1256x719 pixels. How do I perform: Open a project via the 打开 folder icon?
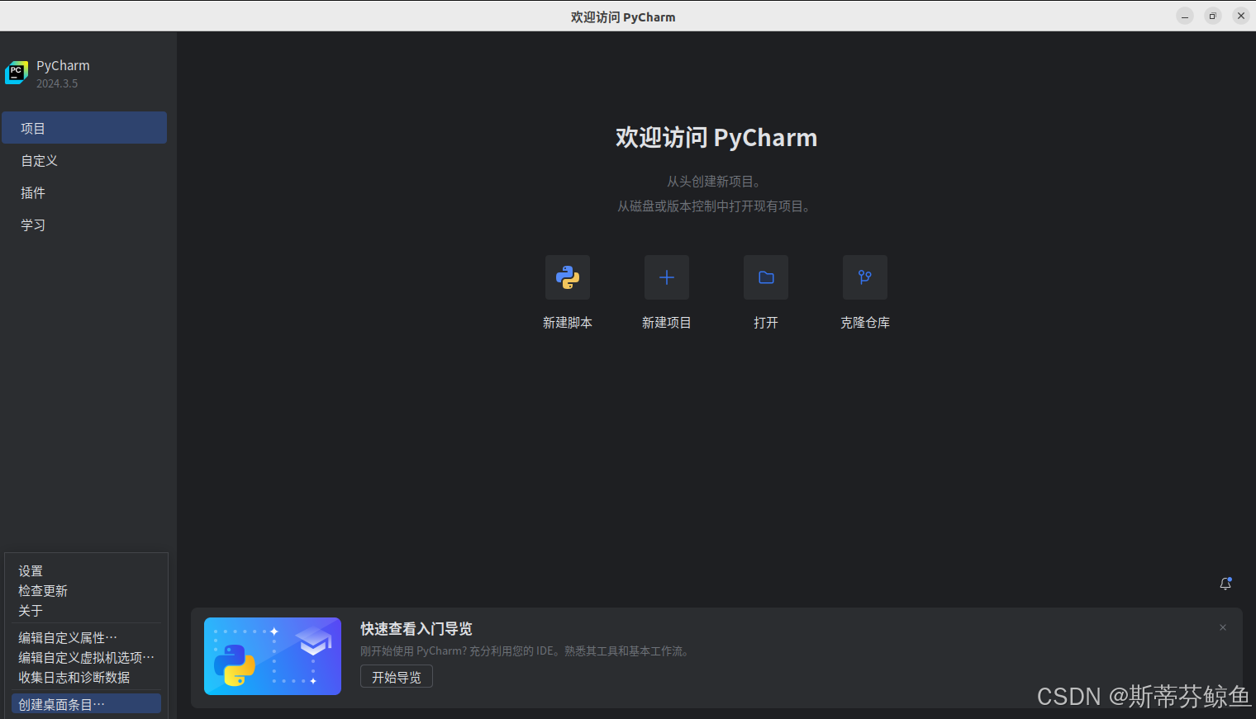(766, 277)
